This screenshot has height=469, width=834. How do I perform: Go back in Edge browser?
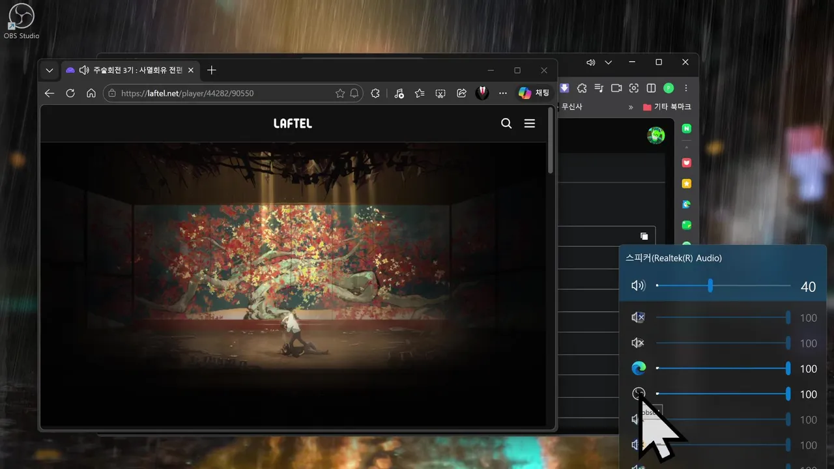[50, 93]
